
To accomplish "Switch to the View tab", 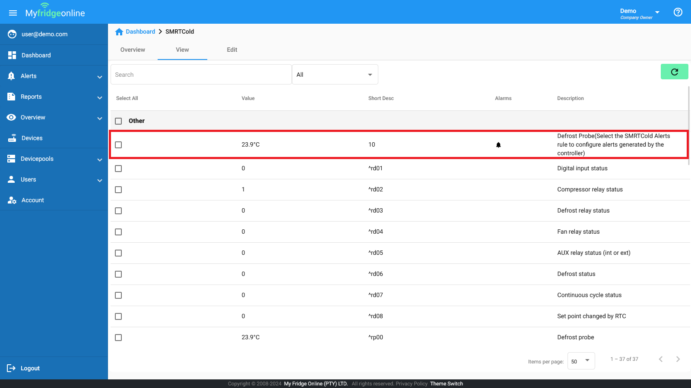I will [182, 50].
